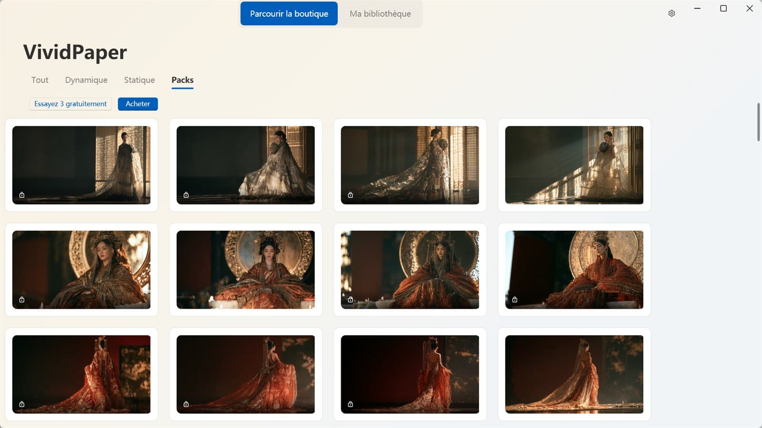
Task: Open top-row woman standing by lattice window wallpaper
Action: [x=81, y=165]
